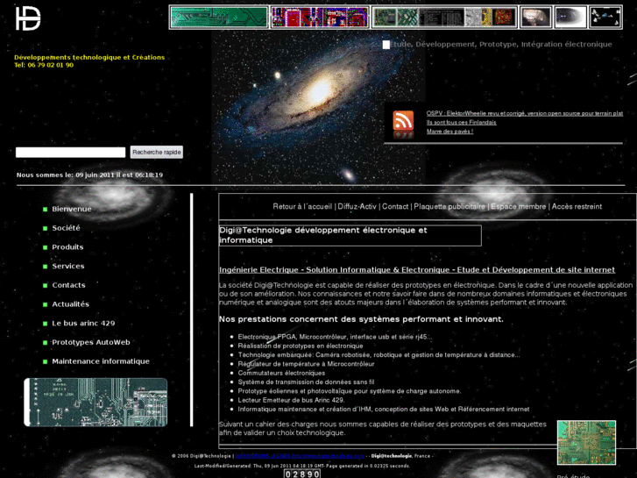
Task: Click the Etude, Développement, Prototype tagline text
Action: [x=500, y=45]
